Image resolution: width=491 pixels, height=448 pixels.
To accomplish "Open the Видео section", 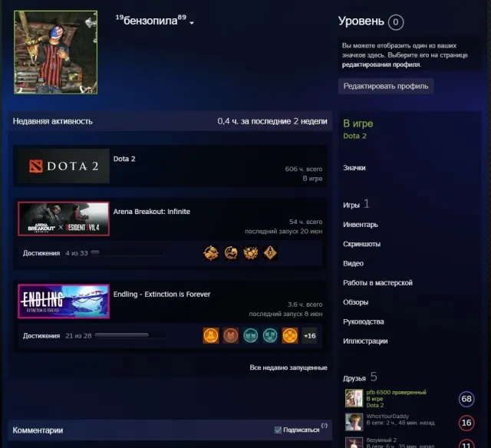I will click(353, 263).
